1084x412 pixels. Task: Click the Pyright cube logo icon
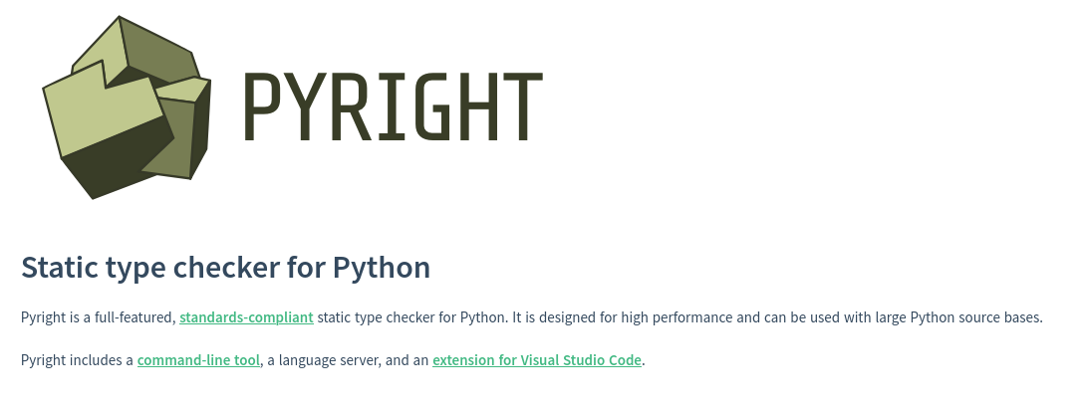pyautogui.click(x=127, y=107)
